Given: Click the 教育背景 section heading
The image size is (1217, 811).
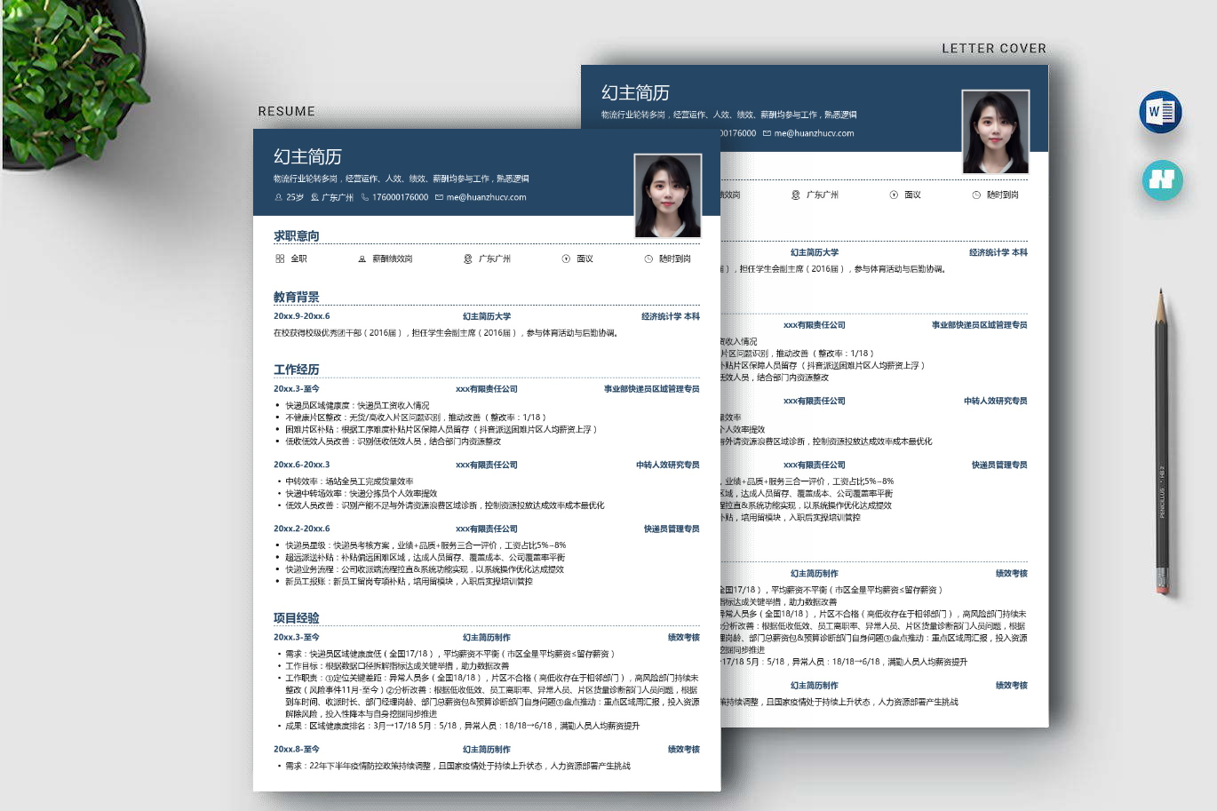Looking at the screenshot, I should coord(296,297).
